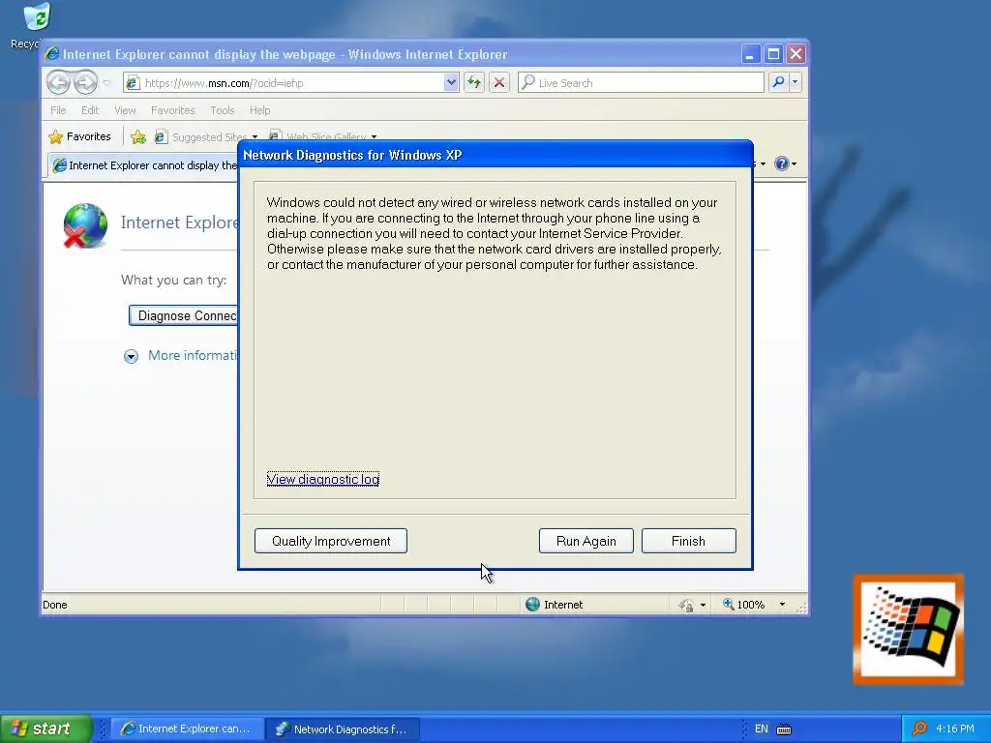
Task: Select the Internet Explorer cannot display tab
Action: tap(144, 165)
